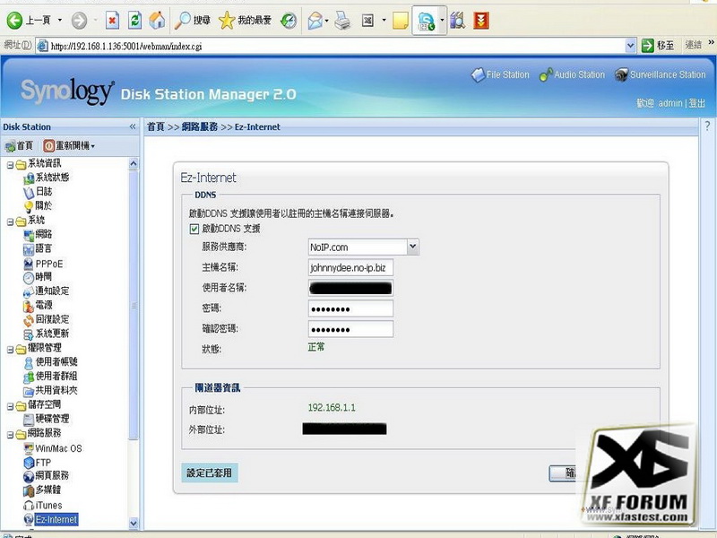Viewport: 717px width, 538px height.
Task: Print the page with the printer icon
Action: (x=342, y=20)
